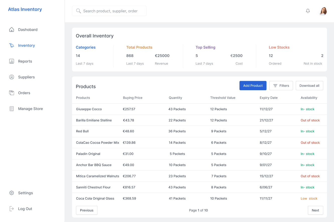Click the Download all button

point(309,86)
